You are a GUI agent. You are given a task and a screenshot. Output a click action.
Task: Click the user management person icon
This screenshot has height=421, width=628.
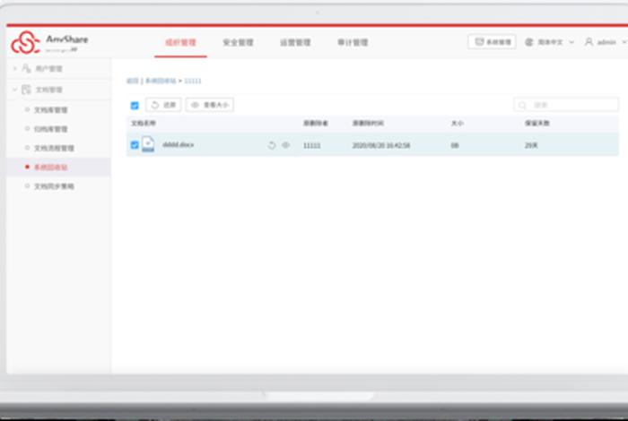point(26,68)
